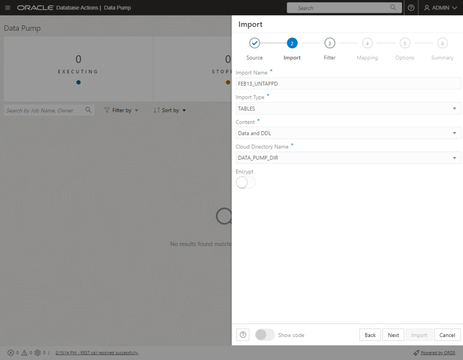Image resolution: width=463 pixels, height=360 pixels.
Task: Open the import wizard help icon
Action: [x=243, y=335]
